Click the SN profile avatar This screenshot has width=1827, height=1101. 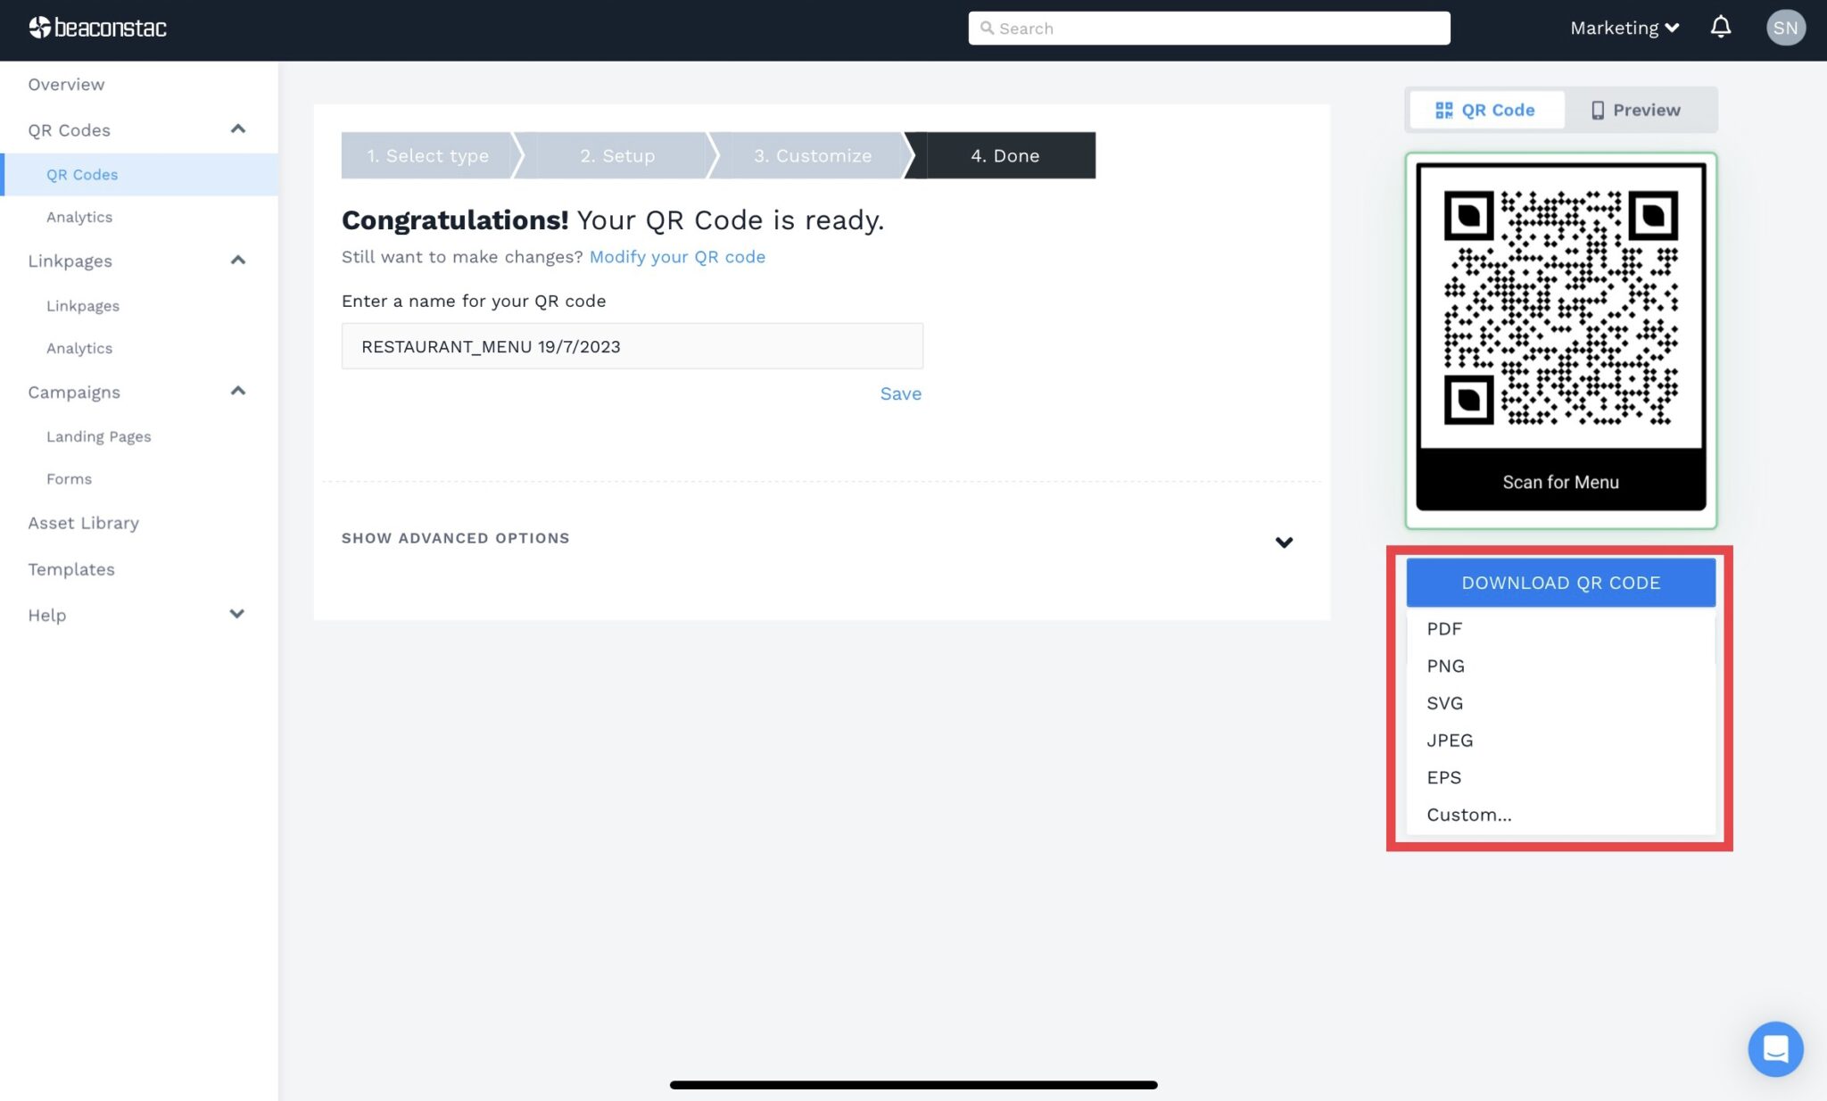coord(1785,27)
